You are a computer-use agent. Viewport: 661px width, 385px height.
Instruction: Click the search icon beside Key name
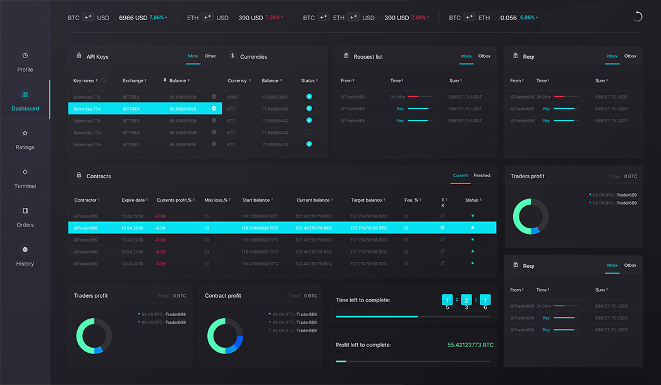[x=104, y=81]
